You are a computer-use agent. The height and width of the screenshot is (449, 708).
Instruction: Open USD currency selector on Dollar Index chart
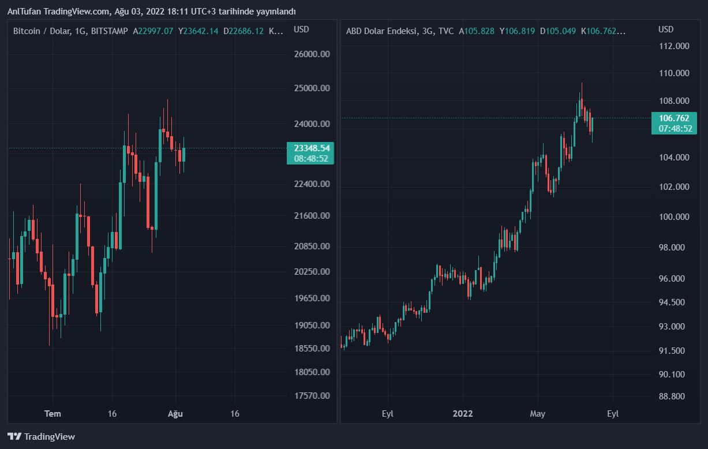click(x=666, y=29)
